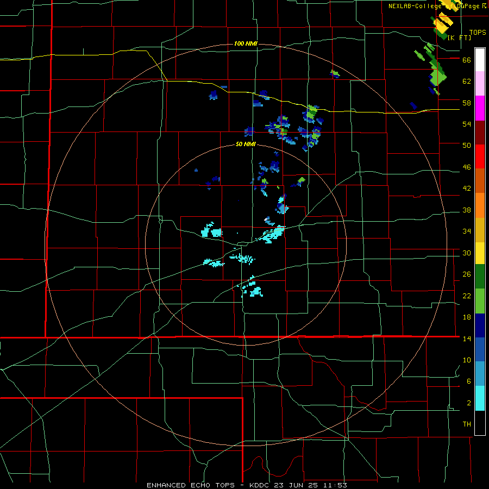Click the "42" legend value
Viewport: 489px width, 489px height.
[x=467, y=189]
